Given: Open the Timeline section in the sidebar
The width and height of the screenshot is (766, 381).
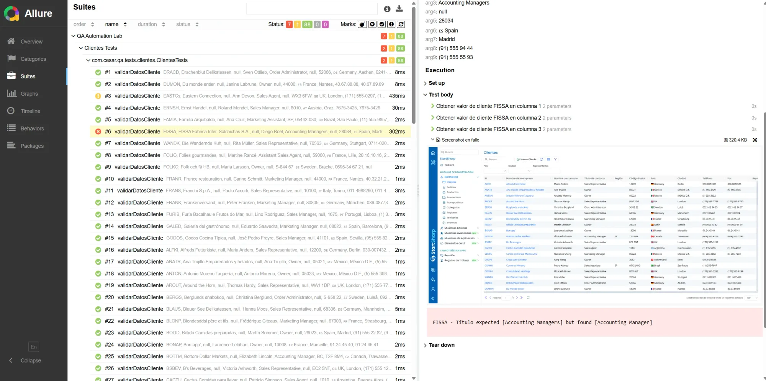Looking at the screenshot, I should tap(30, 111).
